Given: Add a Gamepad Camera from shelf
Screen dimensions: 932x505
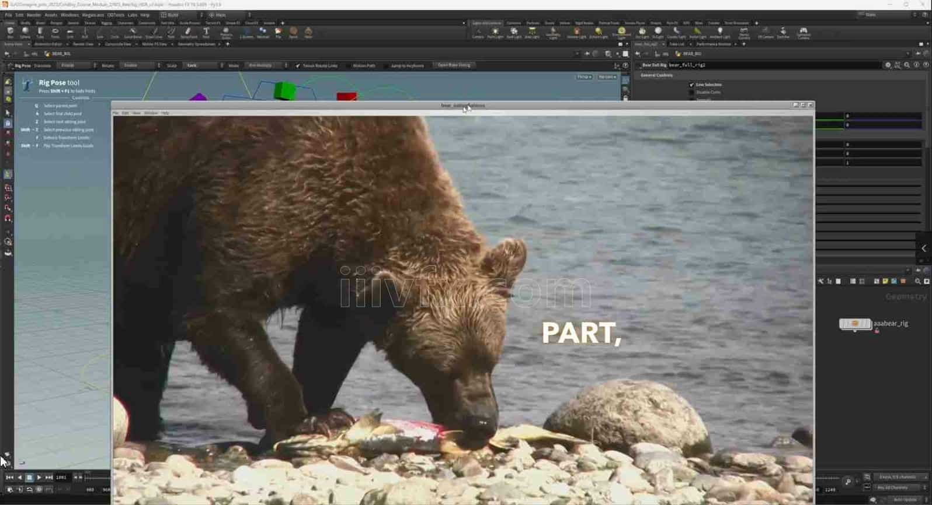Looking at the screenshot, I should pos(804,33).
